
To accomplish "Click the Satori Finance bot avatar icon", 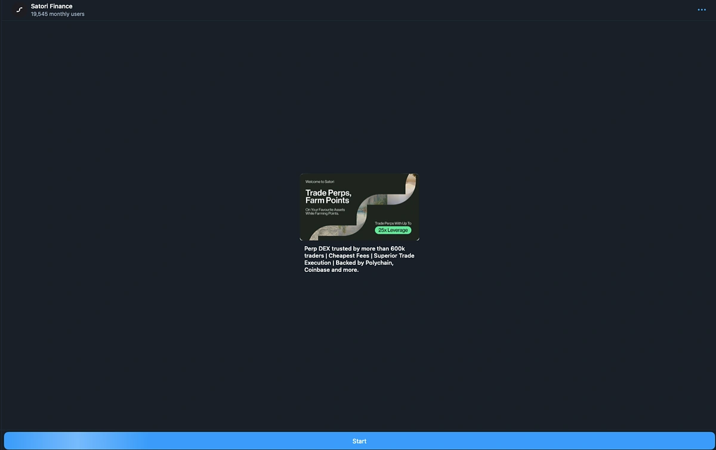I will coord(19,10).
